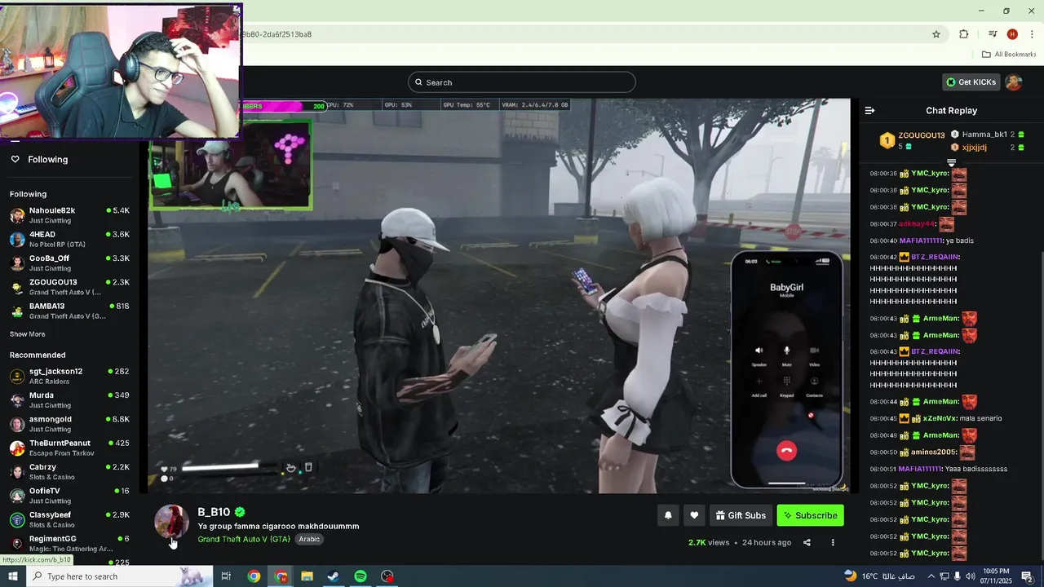Open 4HEAD channel in sidebar

(x=69, y=239)
